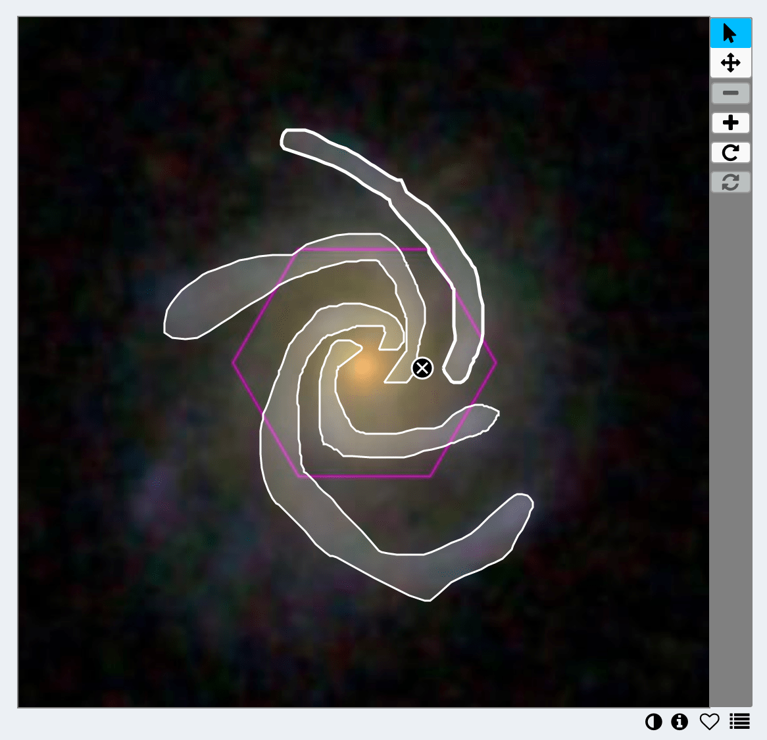Toggle favorite with the heart icon
Image resolution: width=767 pixels, height=740 pixels.
tap(709, 722)
